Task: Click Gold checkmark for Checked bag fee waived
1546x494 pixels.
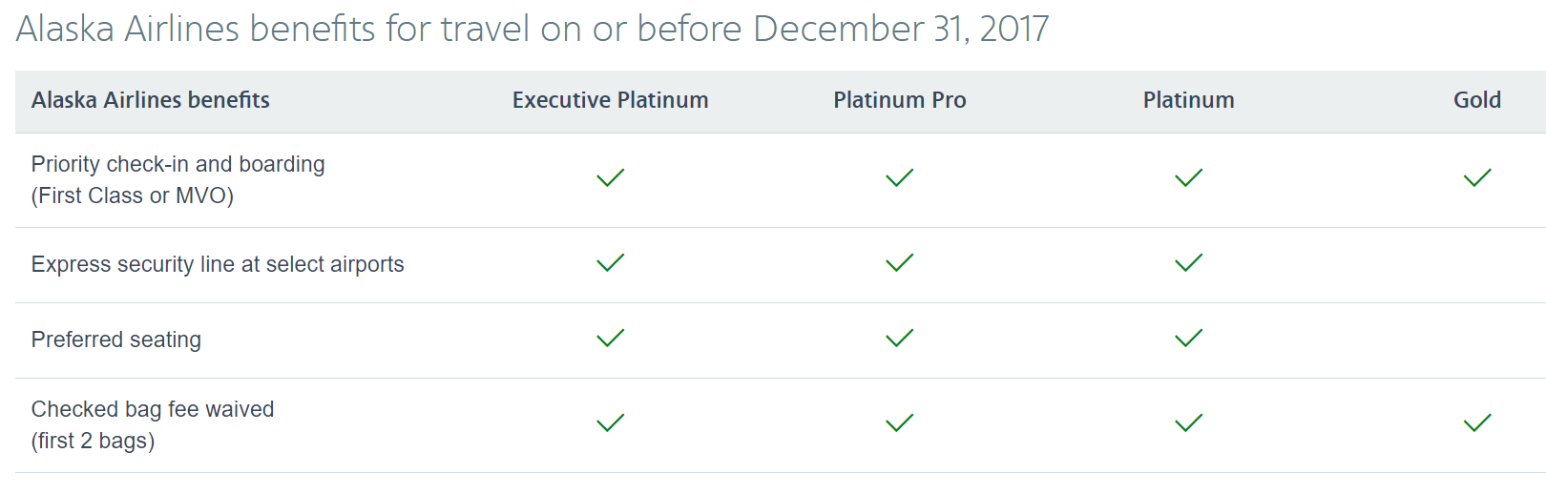Action: pyautogui.click(x=1476, y=423)
